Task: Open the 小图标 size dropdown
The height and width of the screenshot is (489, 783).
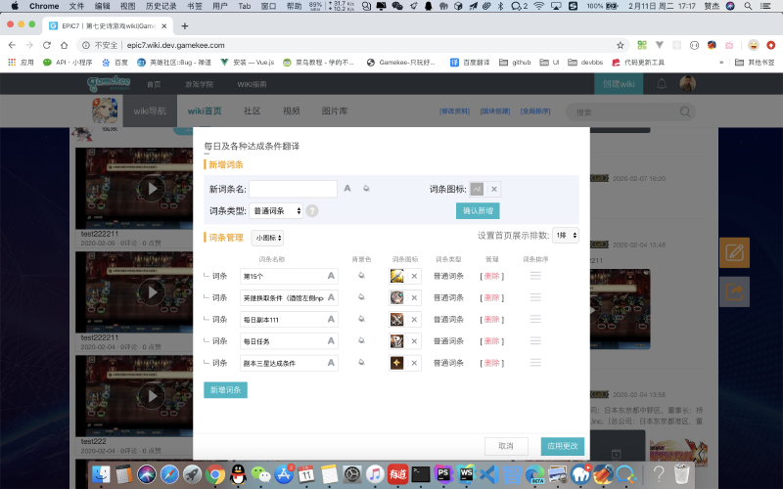Action: (x=267, y=238)
